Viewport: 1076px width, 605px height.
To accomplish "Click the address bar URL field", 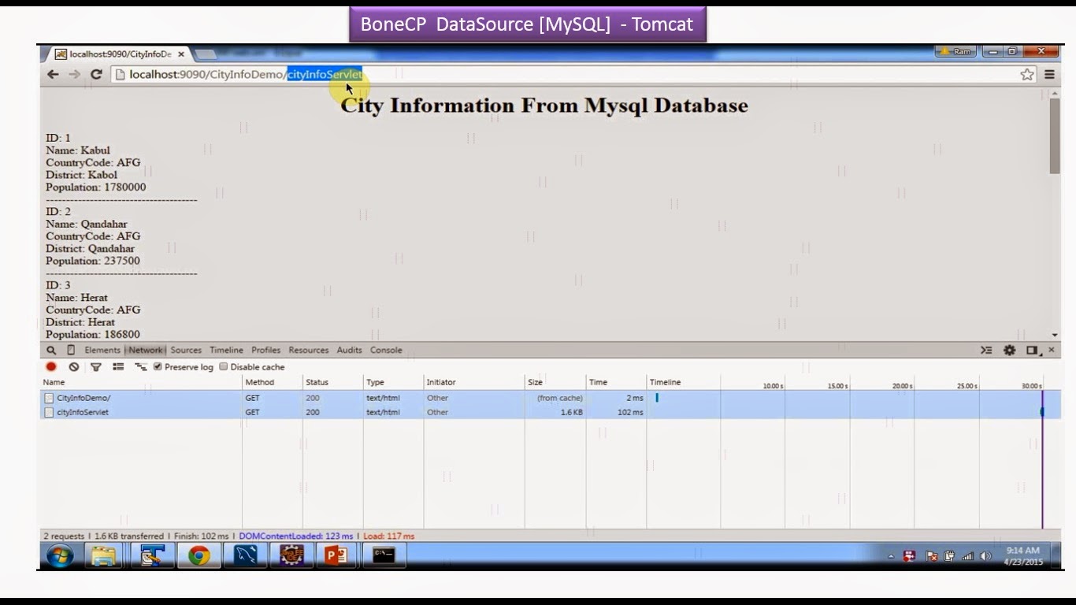I will pyautogui.click(x=563, y=74).
